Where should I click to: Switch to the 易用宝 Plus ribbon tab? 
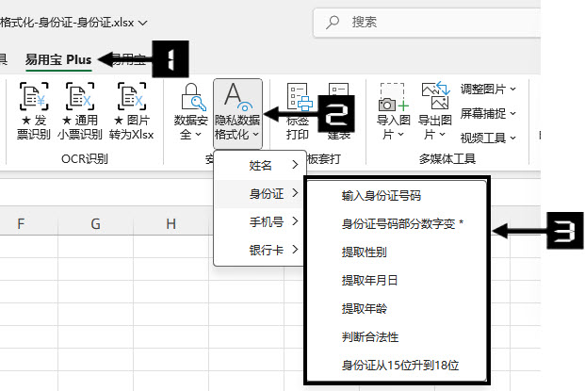(x=58, y=59)
